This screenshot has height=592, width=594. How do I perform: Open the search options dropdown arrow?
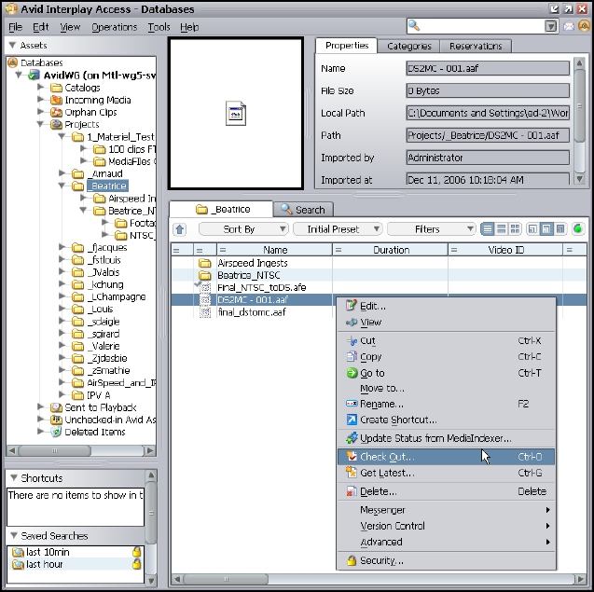[x=550, y=26]
